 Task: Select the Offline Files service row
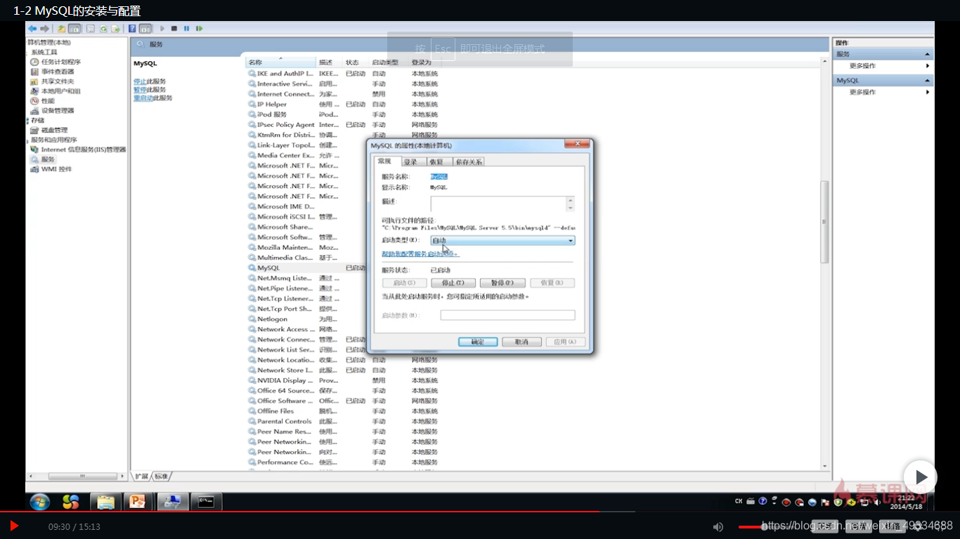344,411
